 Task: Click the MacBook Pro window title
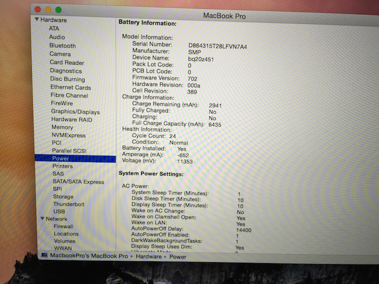click(x=224, y=16)
